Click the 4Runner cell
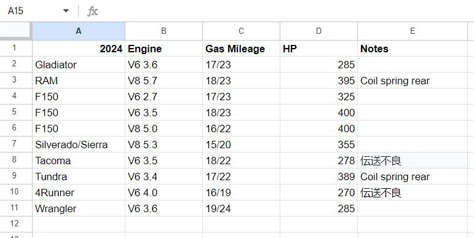The height and width of the screenshot is (238, 474). coord(79,192)
